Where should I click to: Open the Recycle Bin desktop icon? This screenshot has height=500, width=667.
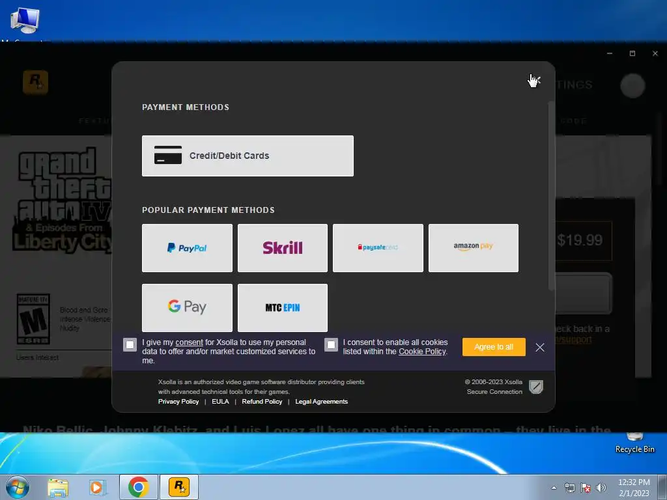[634, 443]
